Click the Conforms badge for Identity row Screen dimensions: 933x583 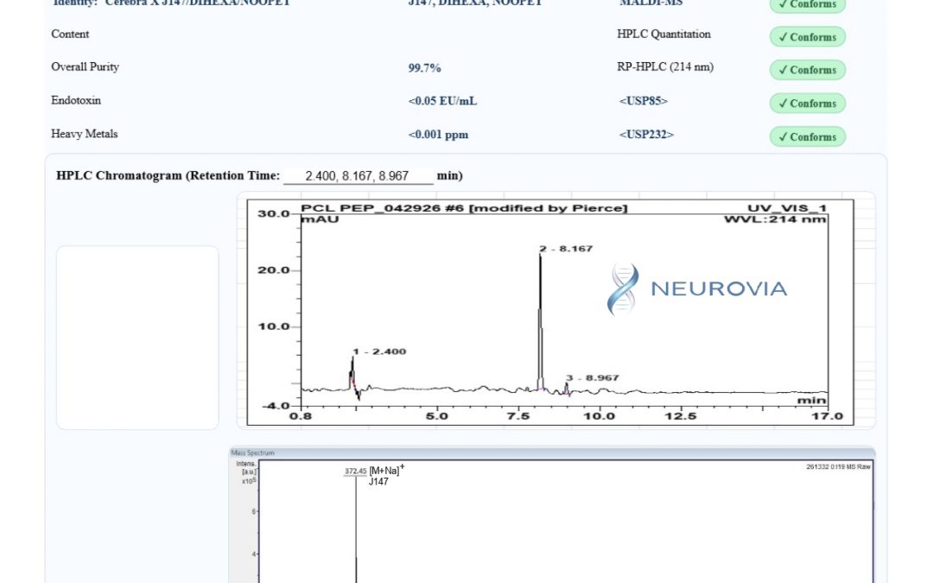pos(808,5)
